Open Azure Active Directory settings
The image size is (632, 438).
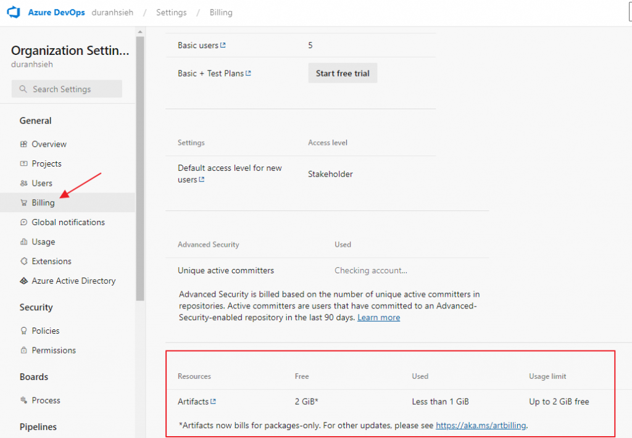(74, 281)
